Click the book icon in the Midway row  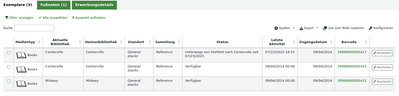(21, 83)
